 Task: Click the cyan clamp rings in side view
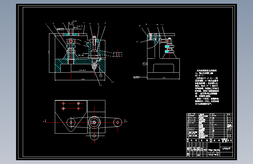coord(170,49)
